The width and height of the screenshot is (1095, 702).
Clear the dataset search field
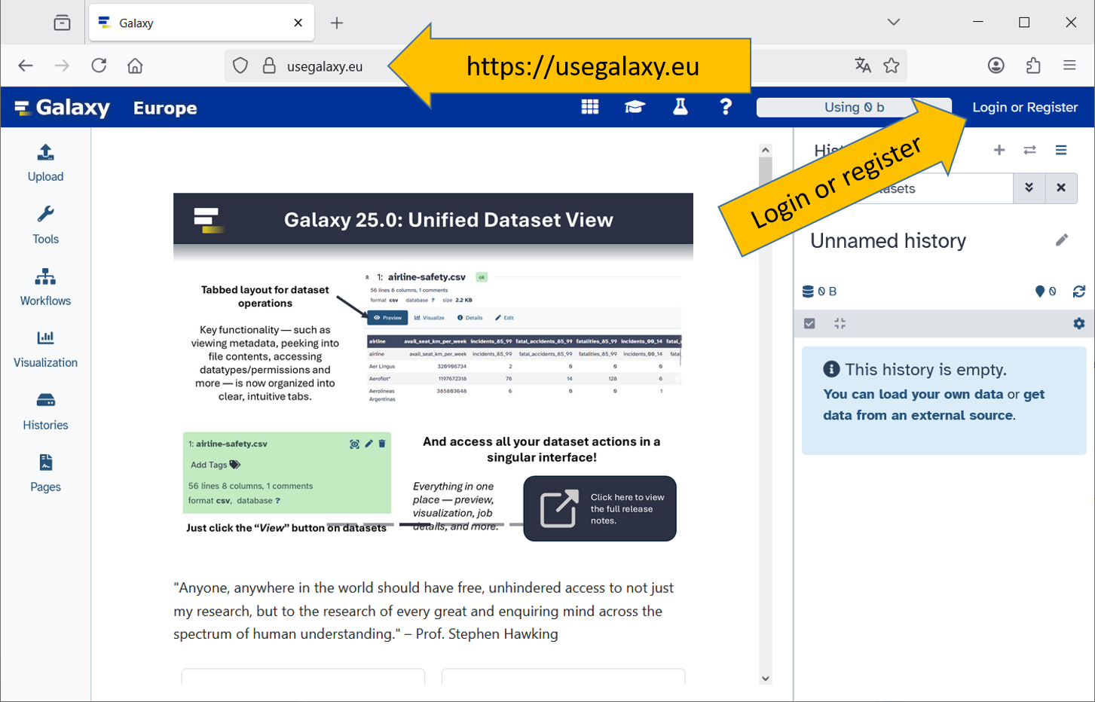coord(1061,188)
